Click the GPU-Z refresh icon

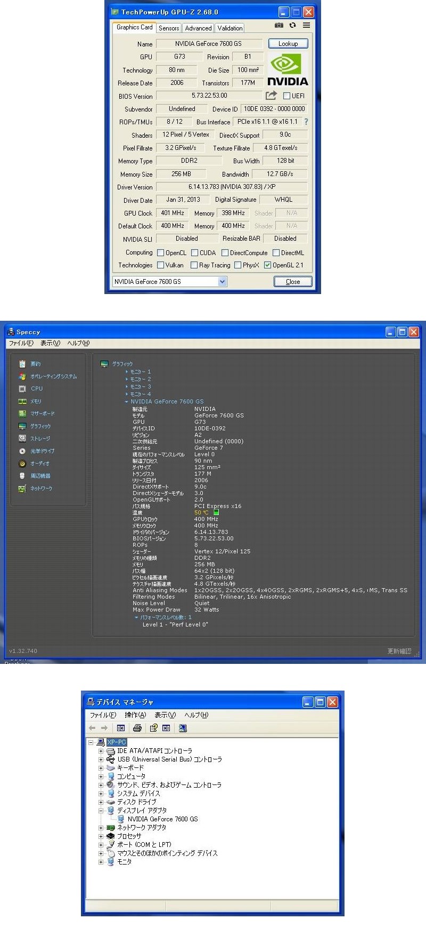292,25
